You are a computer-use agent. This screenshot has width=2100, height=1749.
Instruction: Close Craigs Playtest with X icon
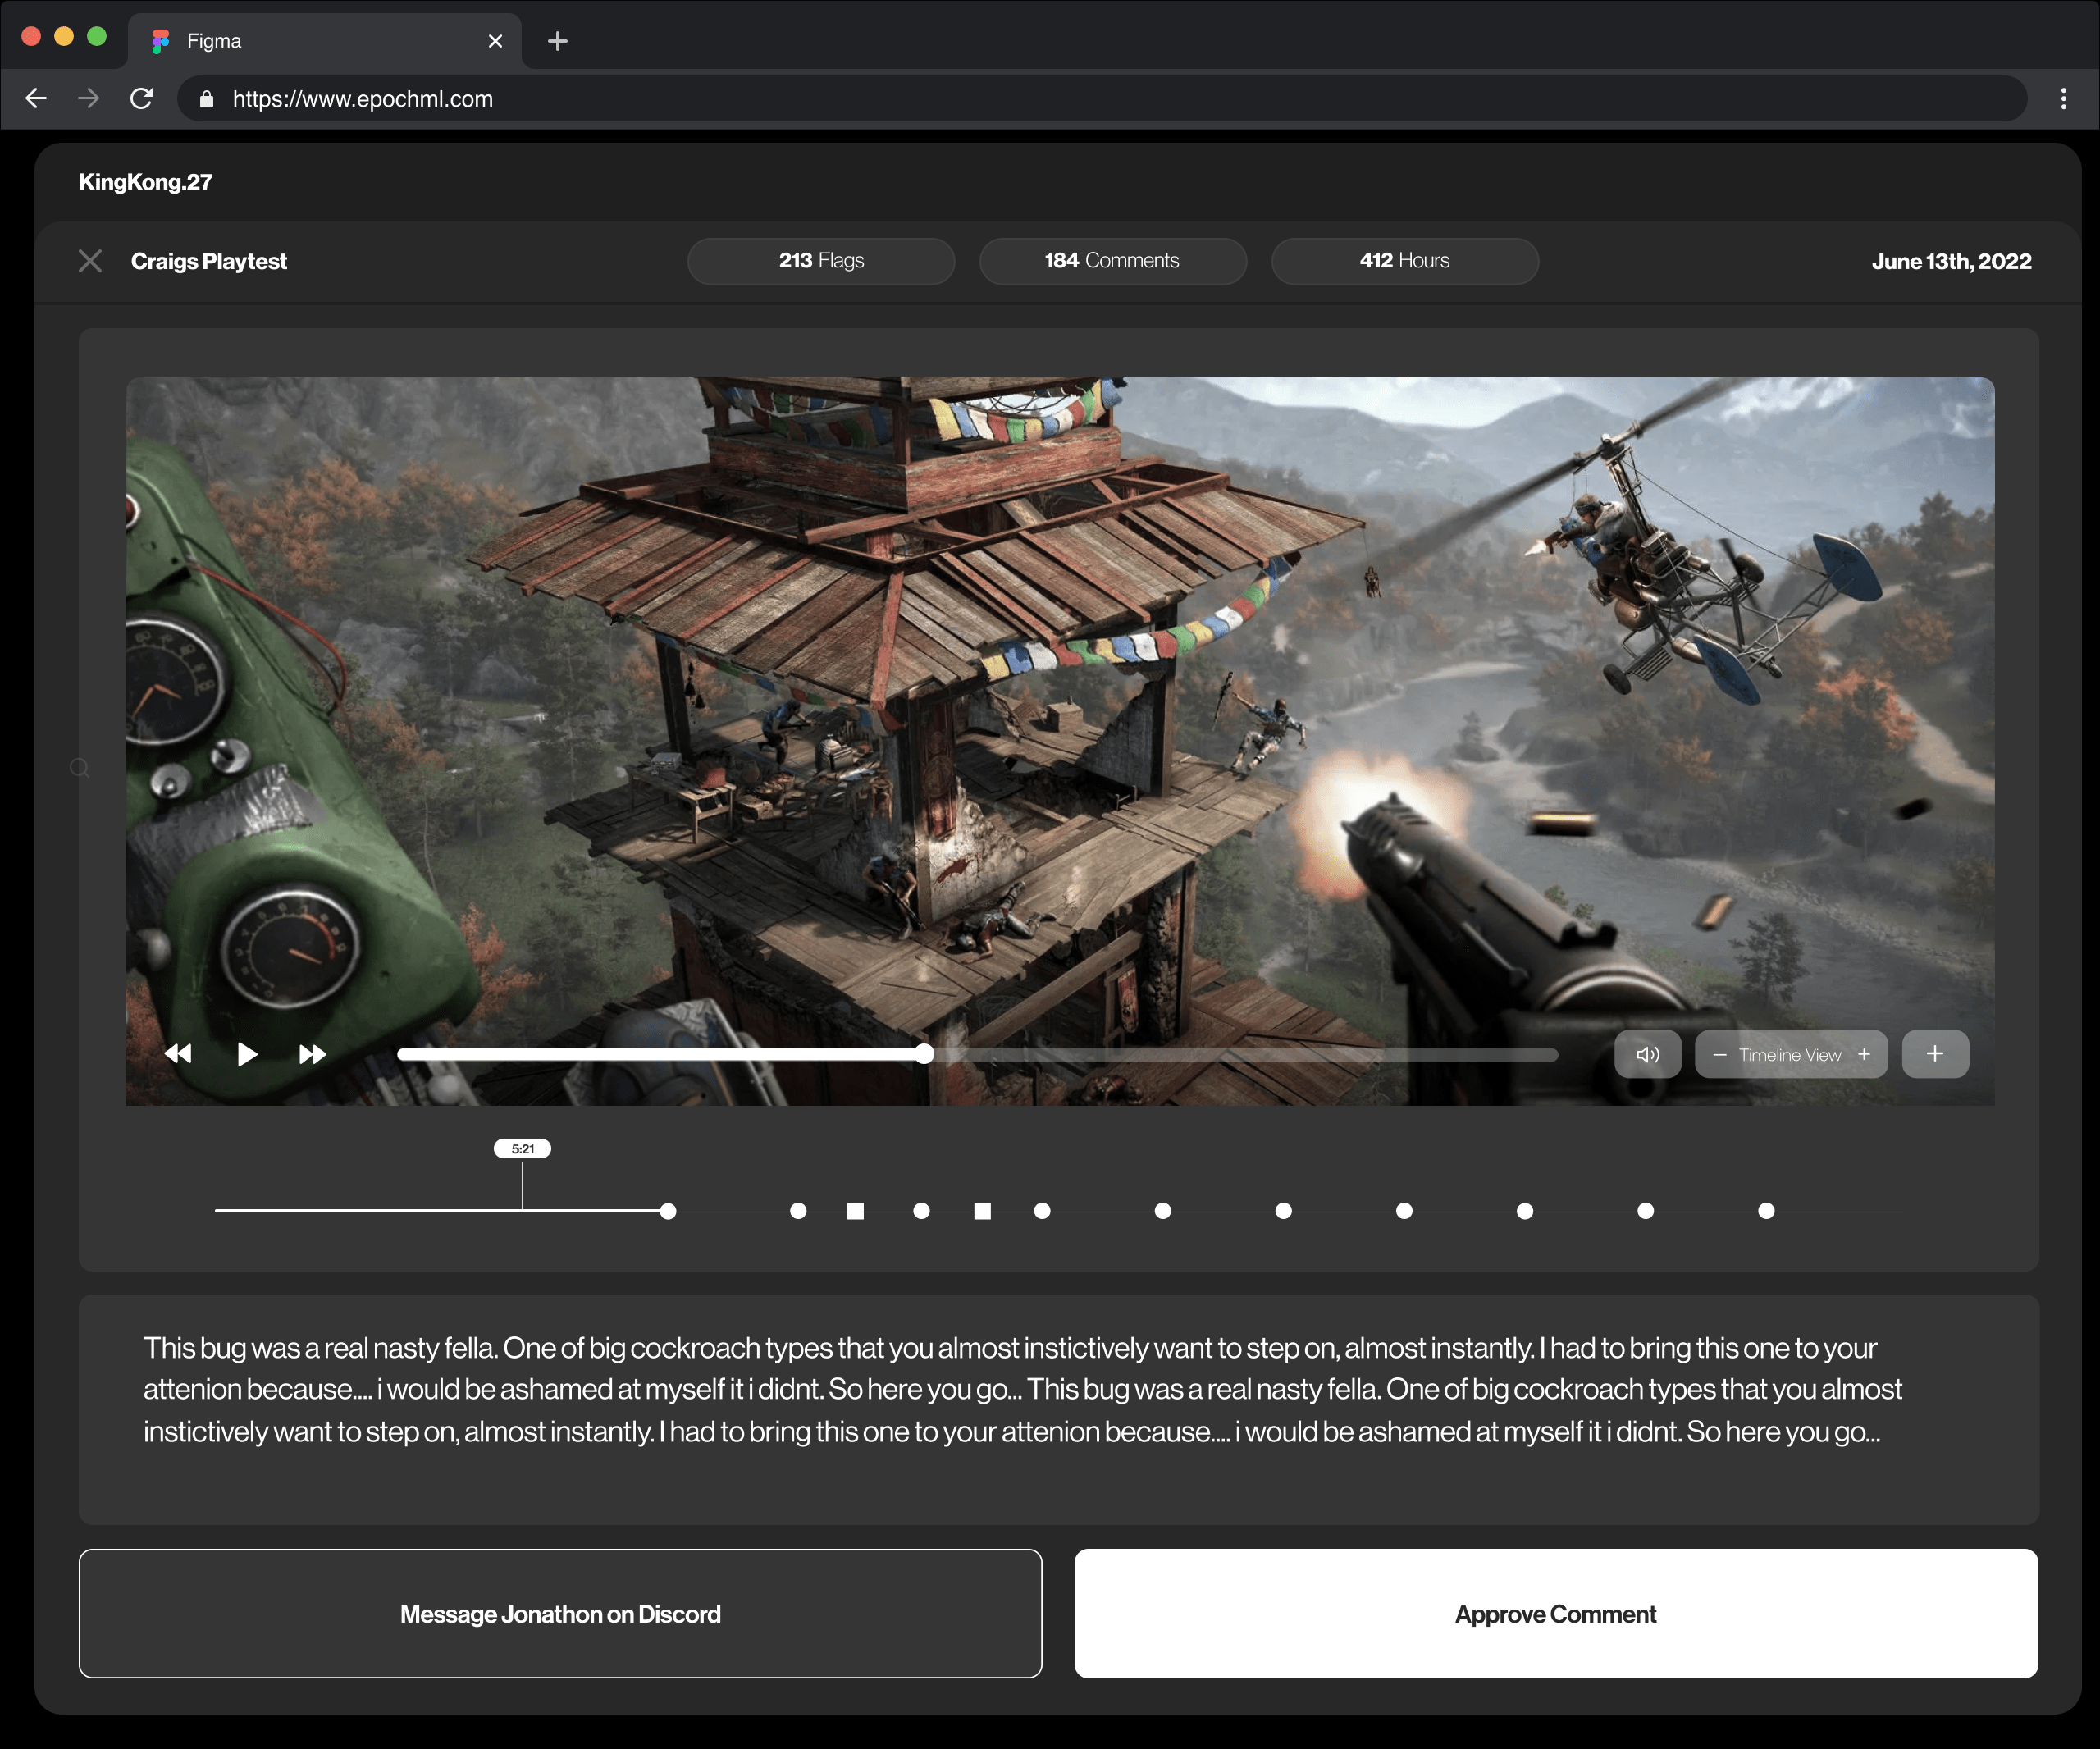pyautogui.click(x=90, y=261)
